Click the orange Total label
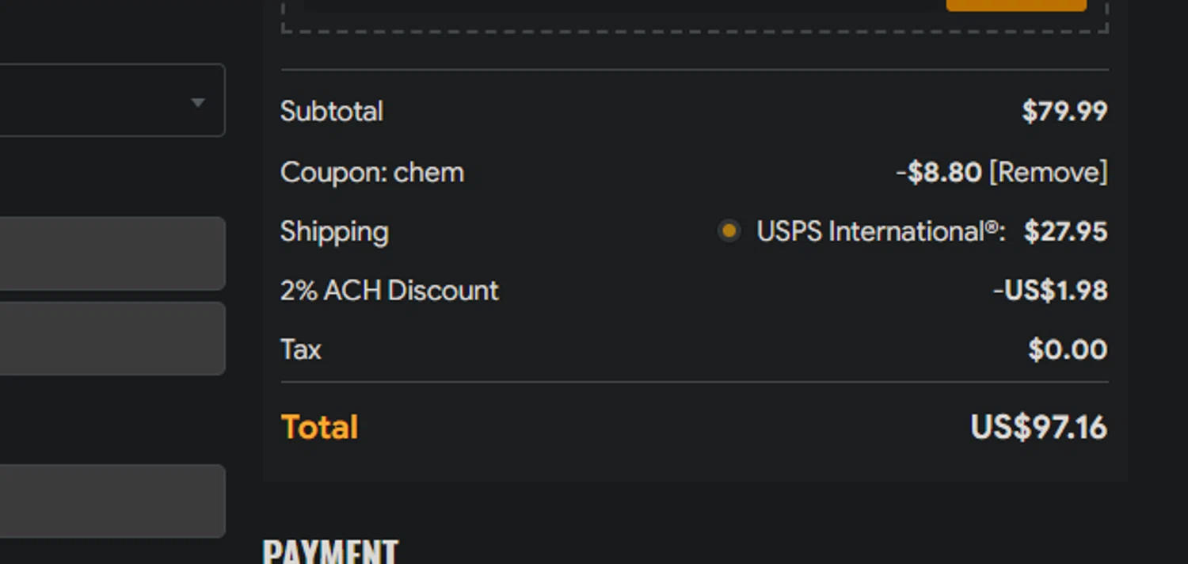 (x=320, y=428)
